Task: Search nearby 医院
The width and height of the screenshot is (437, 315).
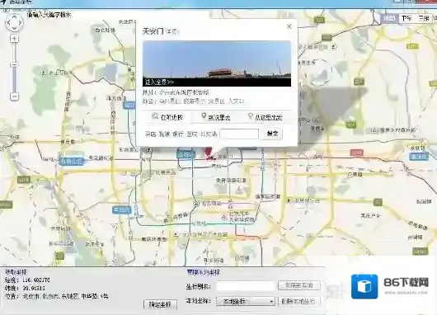Action: pyautogui.click(x=192, y=134)
